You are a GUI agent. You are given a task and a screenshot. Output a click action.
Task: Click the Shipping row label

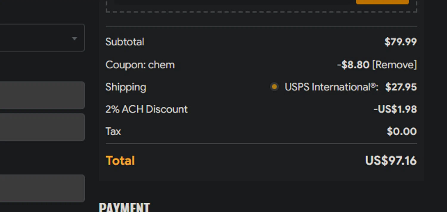pos(126,87)
